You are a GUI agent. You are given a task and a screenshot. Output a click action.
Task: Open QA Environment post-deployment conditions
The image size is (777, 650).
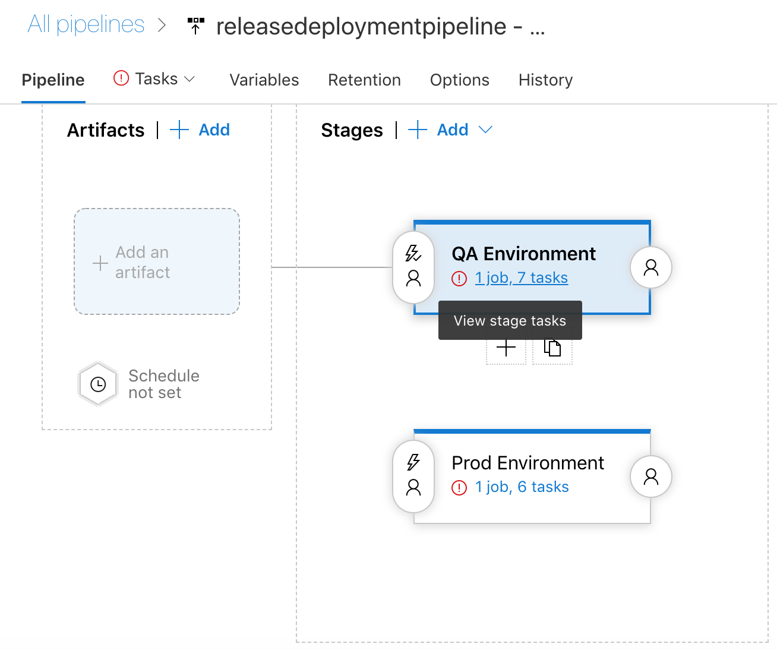[x=651, y=267]
